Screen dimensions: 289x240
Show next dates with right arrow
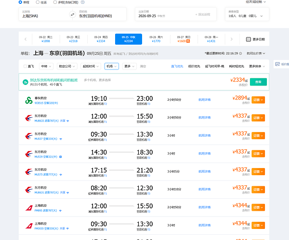[232, 39]
